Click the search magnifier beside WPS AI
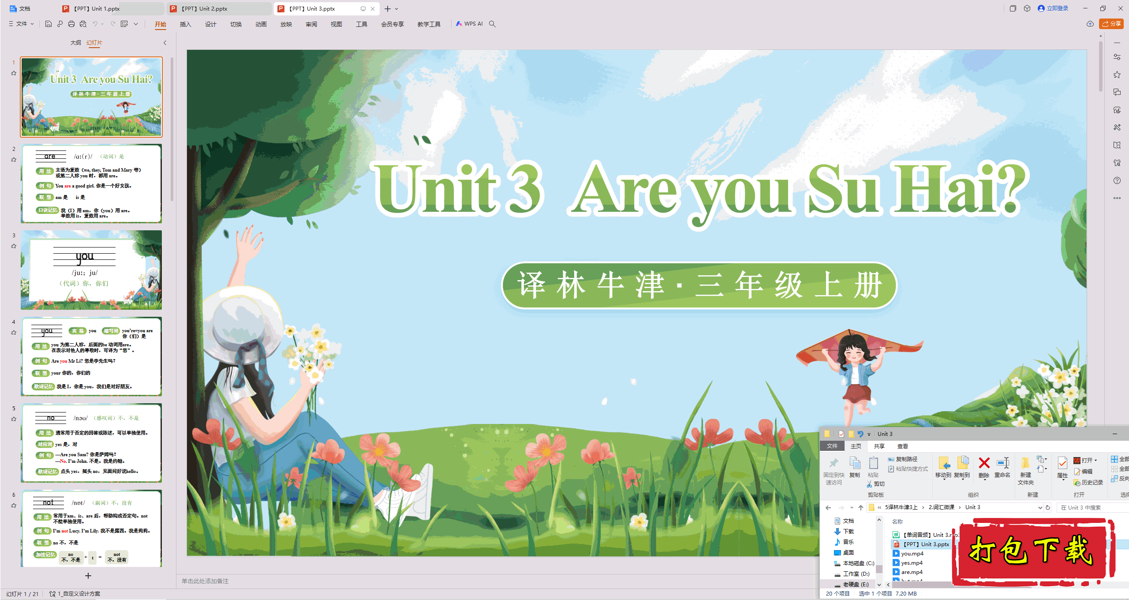This screenshot has height=600, width=1129. [492, 24]
